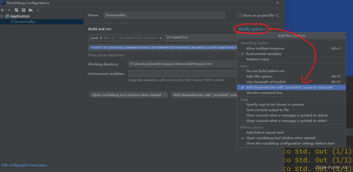Image resolution: width=353 pixels, height=172 pixels.
Task: Toggle Store as project file checkbox
Action: click(239, 16)
